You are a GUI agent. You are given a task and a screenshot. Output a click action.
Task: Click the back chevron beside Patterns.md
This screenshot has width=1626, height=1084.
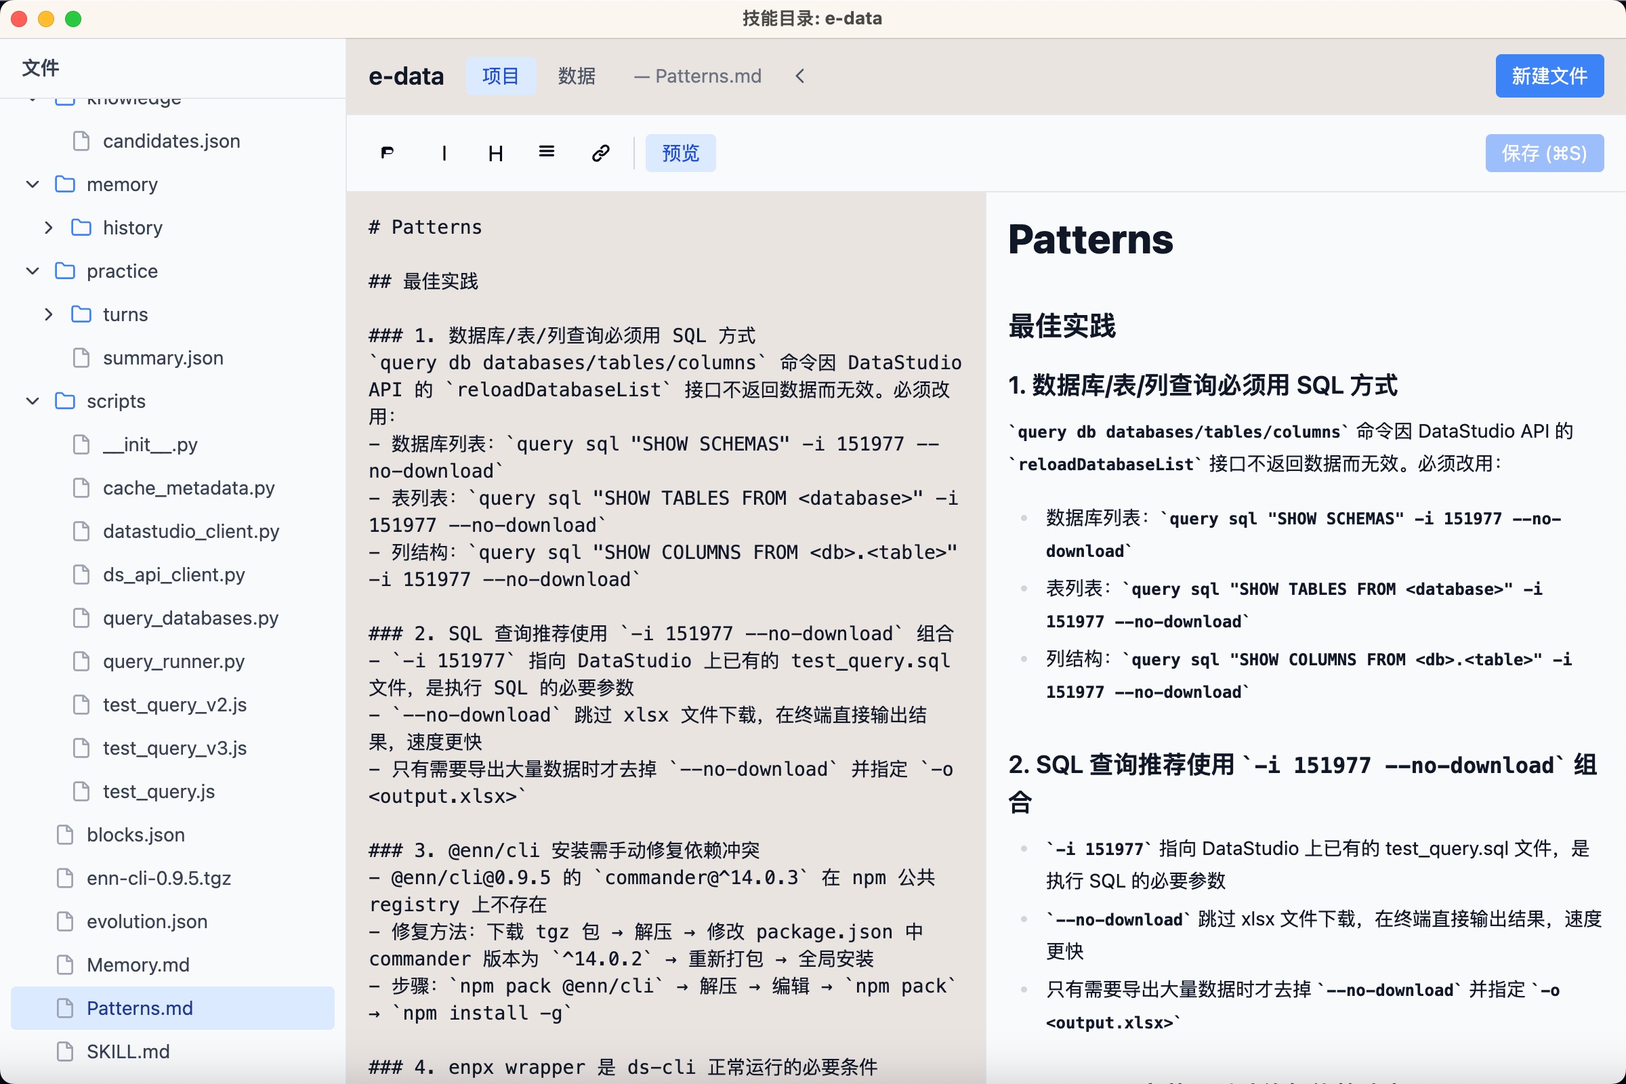[800, 76]
